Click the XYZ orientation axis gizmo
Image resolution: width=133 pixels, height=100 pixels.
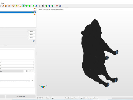[x=43, y=86]
